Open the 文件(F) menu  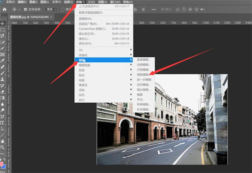(10, 2)
